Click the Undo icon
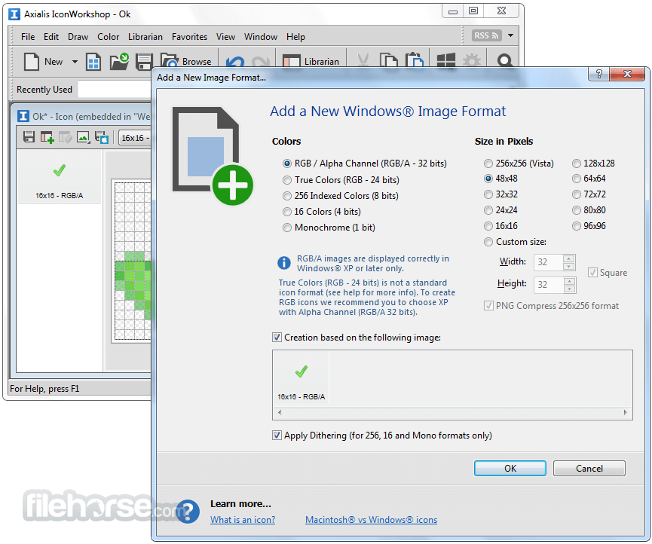652x544 pixels. [234, 62]
